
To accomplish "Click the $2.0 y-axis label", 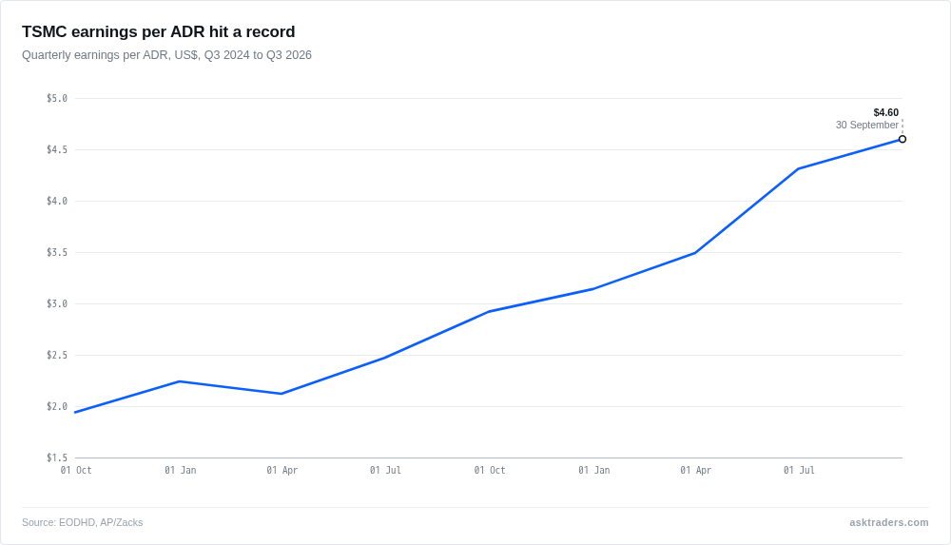I will click(57, 407).
